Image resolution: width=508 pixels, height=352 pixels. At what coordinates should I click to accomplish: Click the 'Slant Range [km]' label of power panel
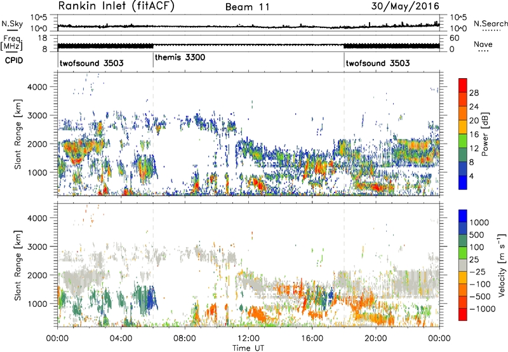click(x=18, y=134)
